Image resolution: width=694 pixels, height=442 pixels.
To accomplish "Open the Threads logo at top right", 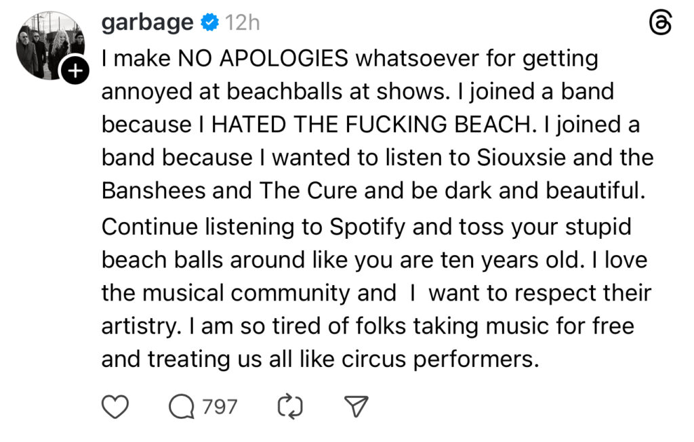I will click(x=659, y=24).
